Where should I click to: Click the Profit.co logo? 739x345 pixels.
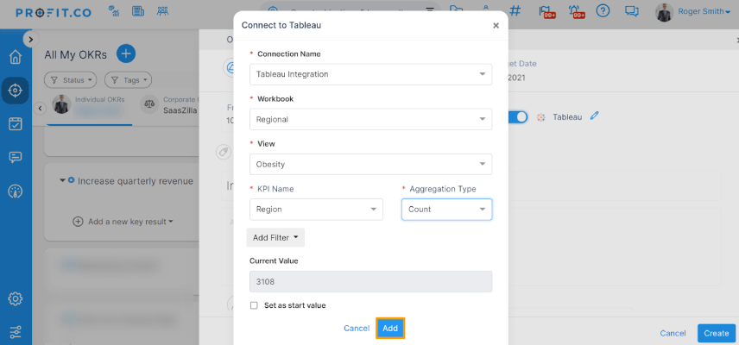pyautogui.click(x=54, y=13)
